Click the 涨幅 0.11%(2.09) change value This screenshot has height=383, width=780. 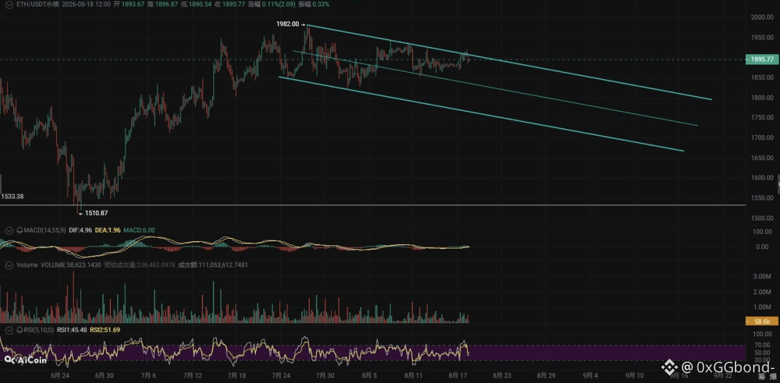click(273, 4)
